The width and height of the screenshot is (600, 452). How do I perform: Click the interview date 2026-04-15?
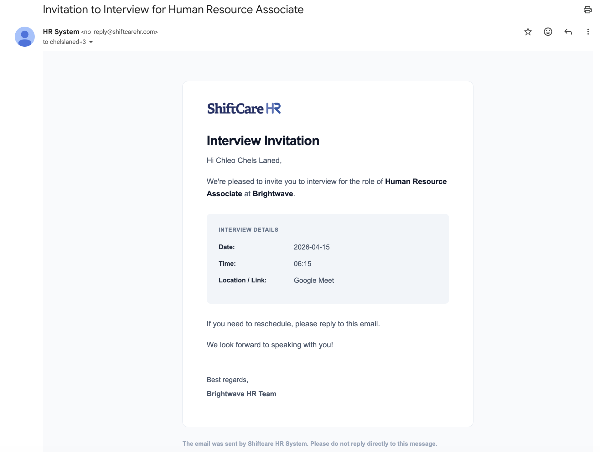(312, 247)
